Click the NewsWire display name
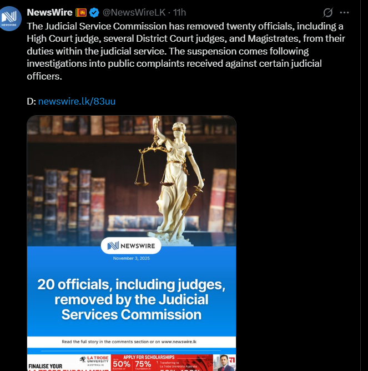This screenshot has height=371, width=368. tap(49, 13)
